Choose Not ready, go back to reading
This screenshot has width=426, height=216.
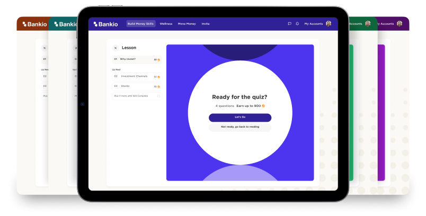coord(240,127)
